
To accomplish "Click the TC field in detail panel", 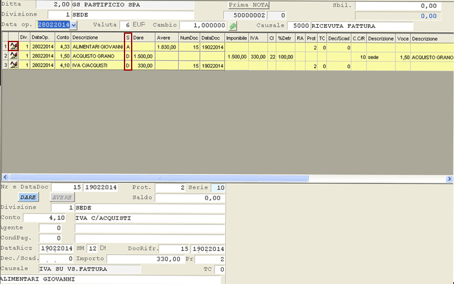I will click(219, 270).
